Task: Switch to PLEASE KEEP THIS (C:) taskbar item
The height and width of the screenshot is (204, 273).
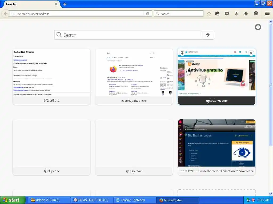Action: click(92, 200)
